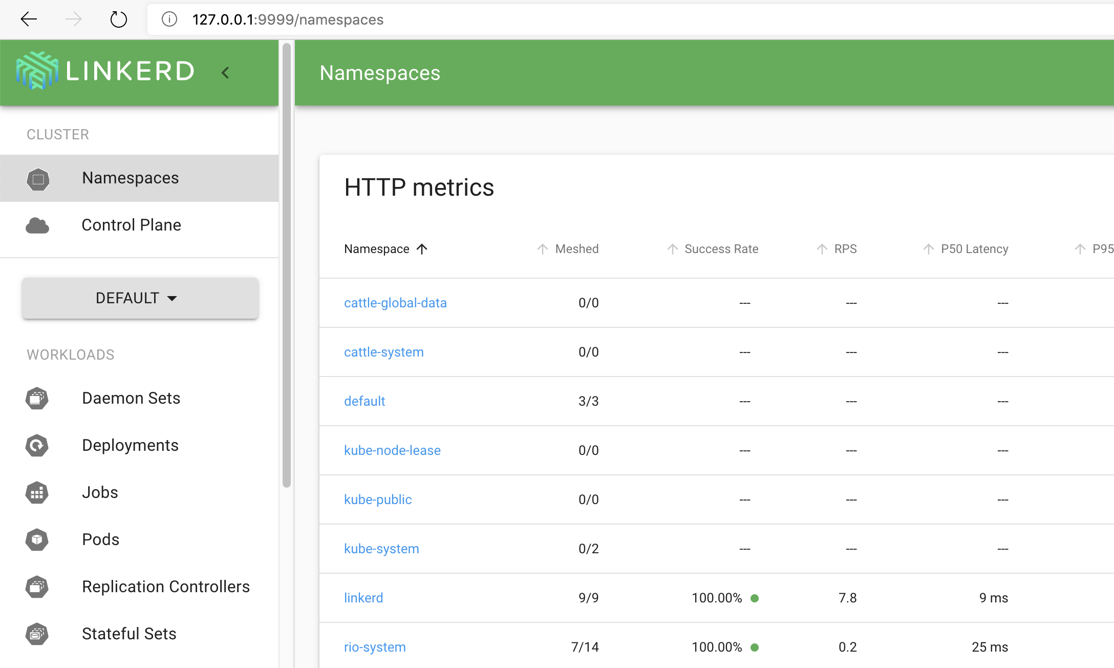The height and width of the screenshot is (668, 1114).
Task: Click the Stateful Sets icon
Action: coord(37,634)
